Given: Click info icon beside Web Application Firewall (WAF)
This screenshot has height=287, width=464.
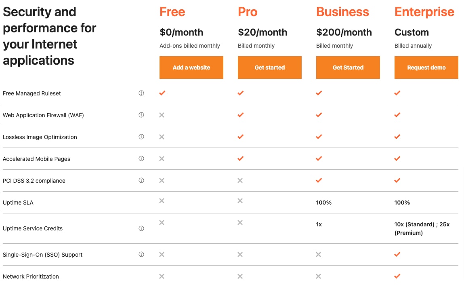Looking at the screenshot, I should tap(141, 115).
